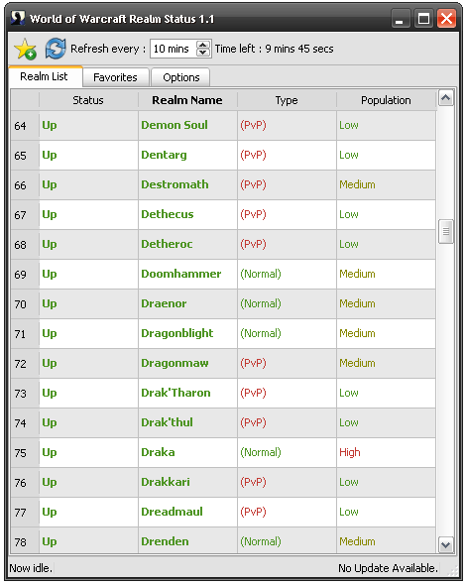Select the Doomhammer realm row
This screenshot has height=584, width=466.
click(x=223, y=274)
